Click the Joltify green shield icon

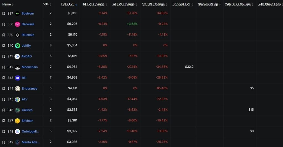tap(17, 46)
